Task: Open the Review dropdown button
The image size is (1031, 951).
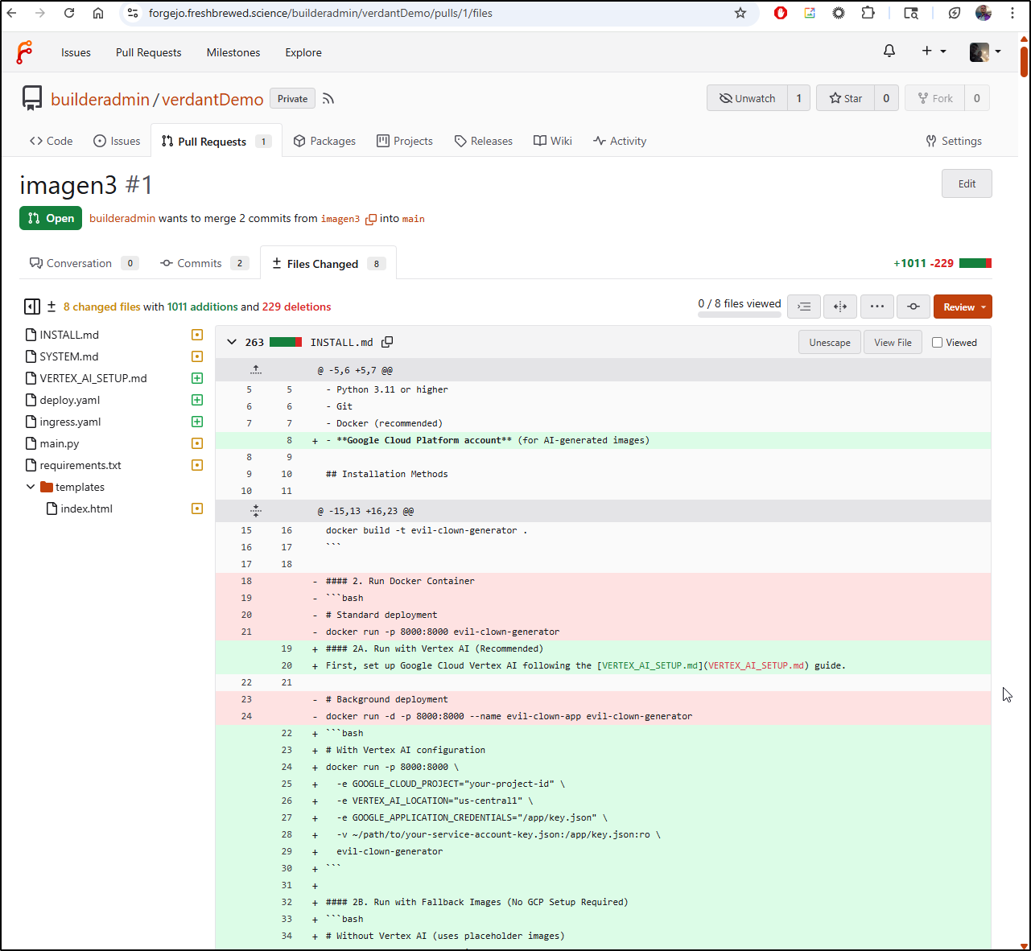Action: 963,307
